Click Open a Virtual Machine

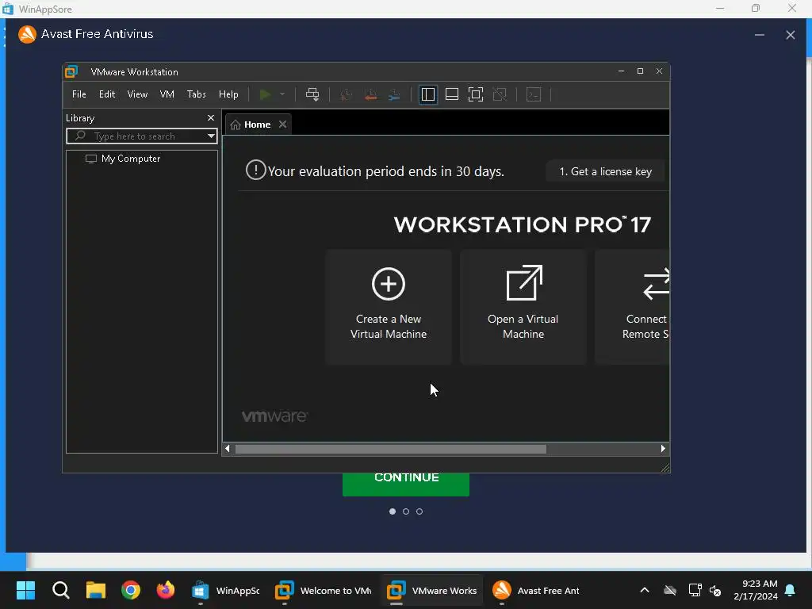point(523,307)
